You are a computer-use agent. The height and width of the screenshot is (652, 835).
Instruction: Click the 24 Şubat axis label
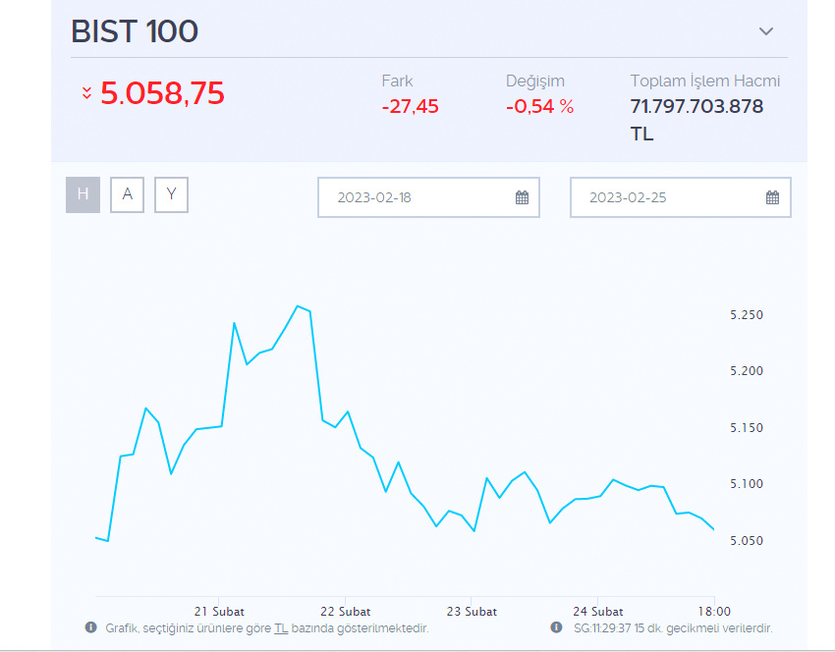click(598, 612)
